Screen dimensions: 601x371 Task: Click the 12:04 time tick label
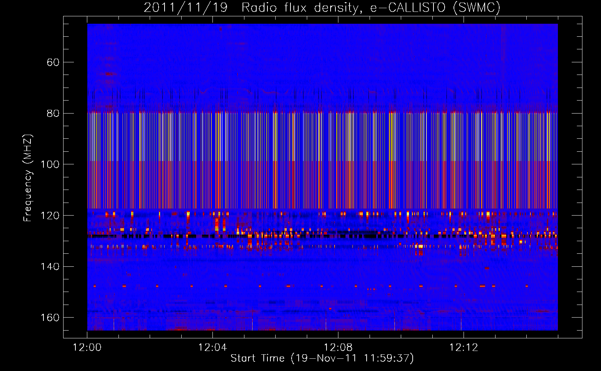[x=212, y=348]
